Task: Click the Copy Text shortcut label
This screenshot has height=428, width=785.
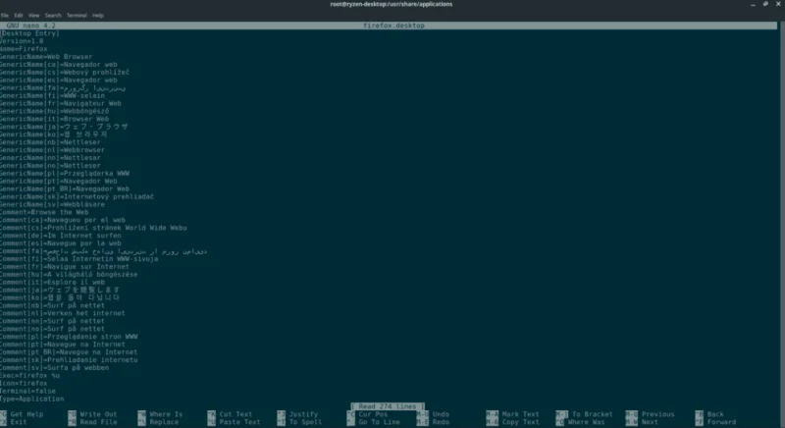Action: [x=521, y=422]
